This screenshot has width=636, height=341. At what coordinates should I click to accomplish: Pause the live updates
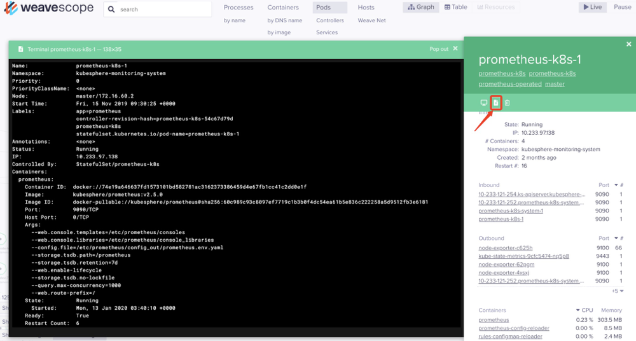[622, 7]
